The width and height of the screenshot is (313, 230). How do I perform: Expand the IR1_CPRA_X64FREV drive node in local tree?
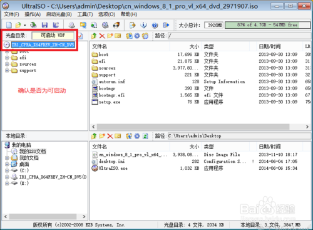[x=7, y=177]
